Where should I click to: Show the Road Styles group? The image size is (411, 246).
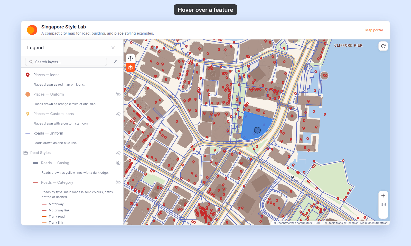point(118,153)
